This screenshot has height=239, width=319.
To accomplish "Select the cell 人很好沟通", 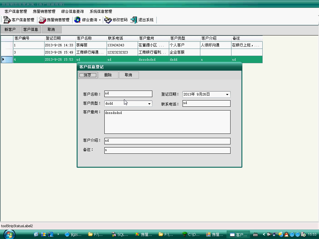I will pos(216,45).
